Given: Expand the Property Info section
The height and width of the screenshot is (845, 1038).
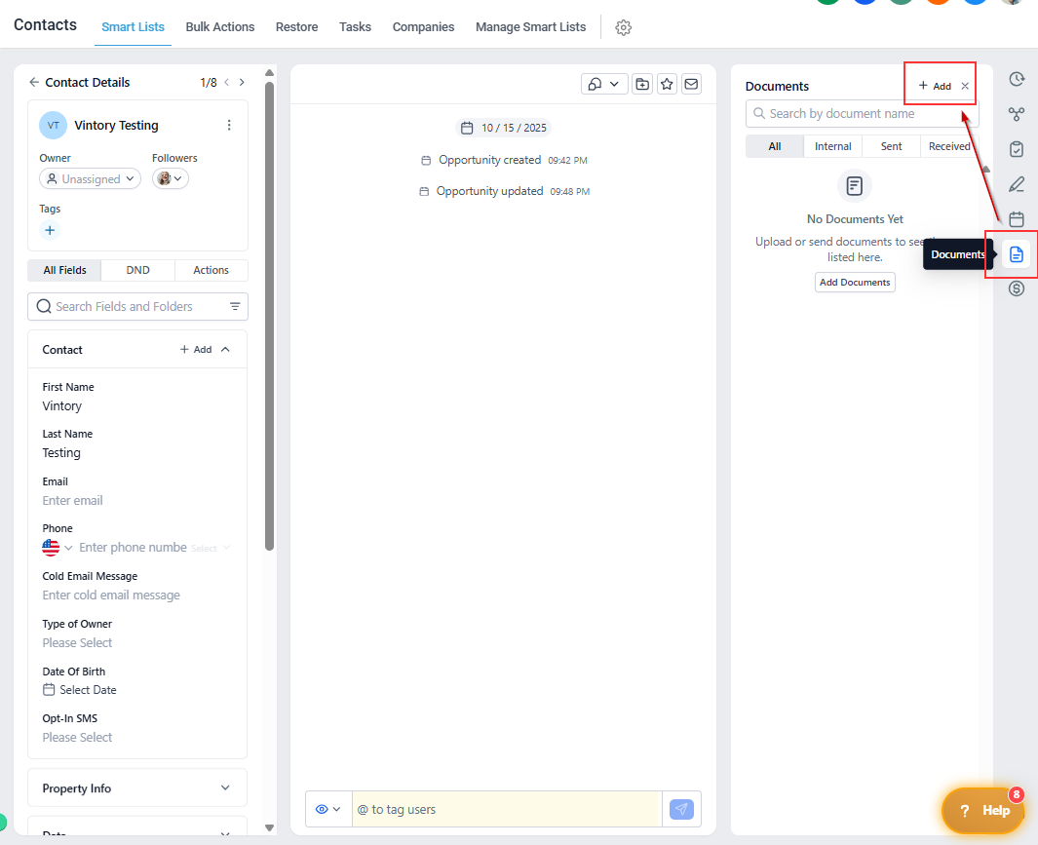Looking at the screenshot, I should (225, 788).
